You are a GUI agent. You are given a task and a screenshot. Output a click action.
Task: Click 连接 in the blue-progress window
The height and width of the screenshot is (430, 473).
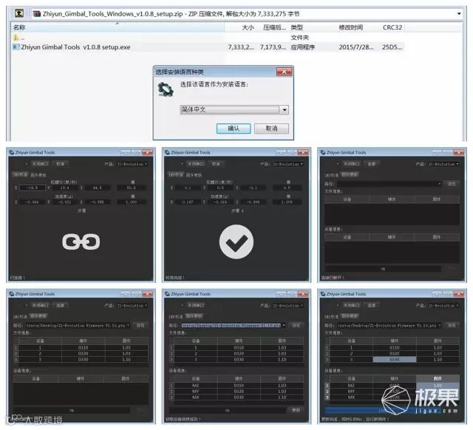tap(372, 305)
